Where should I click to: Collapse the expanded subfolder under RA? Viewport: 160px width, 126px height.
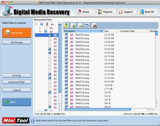[40, 32]
